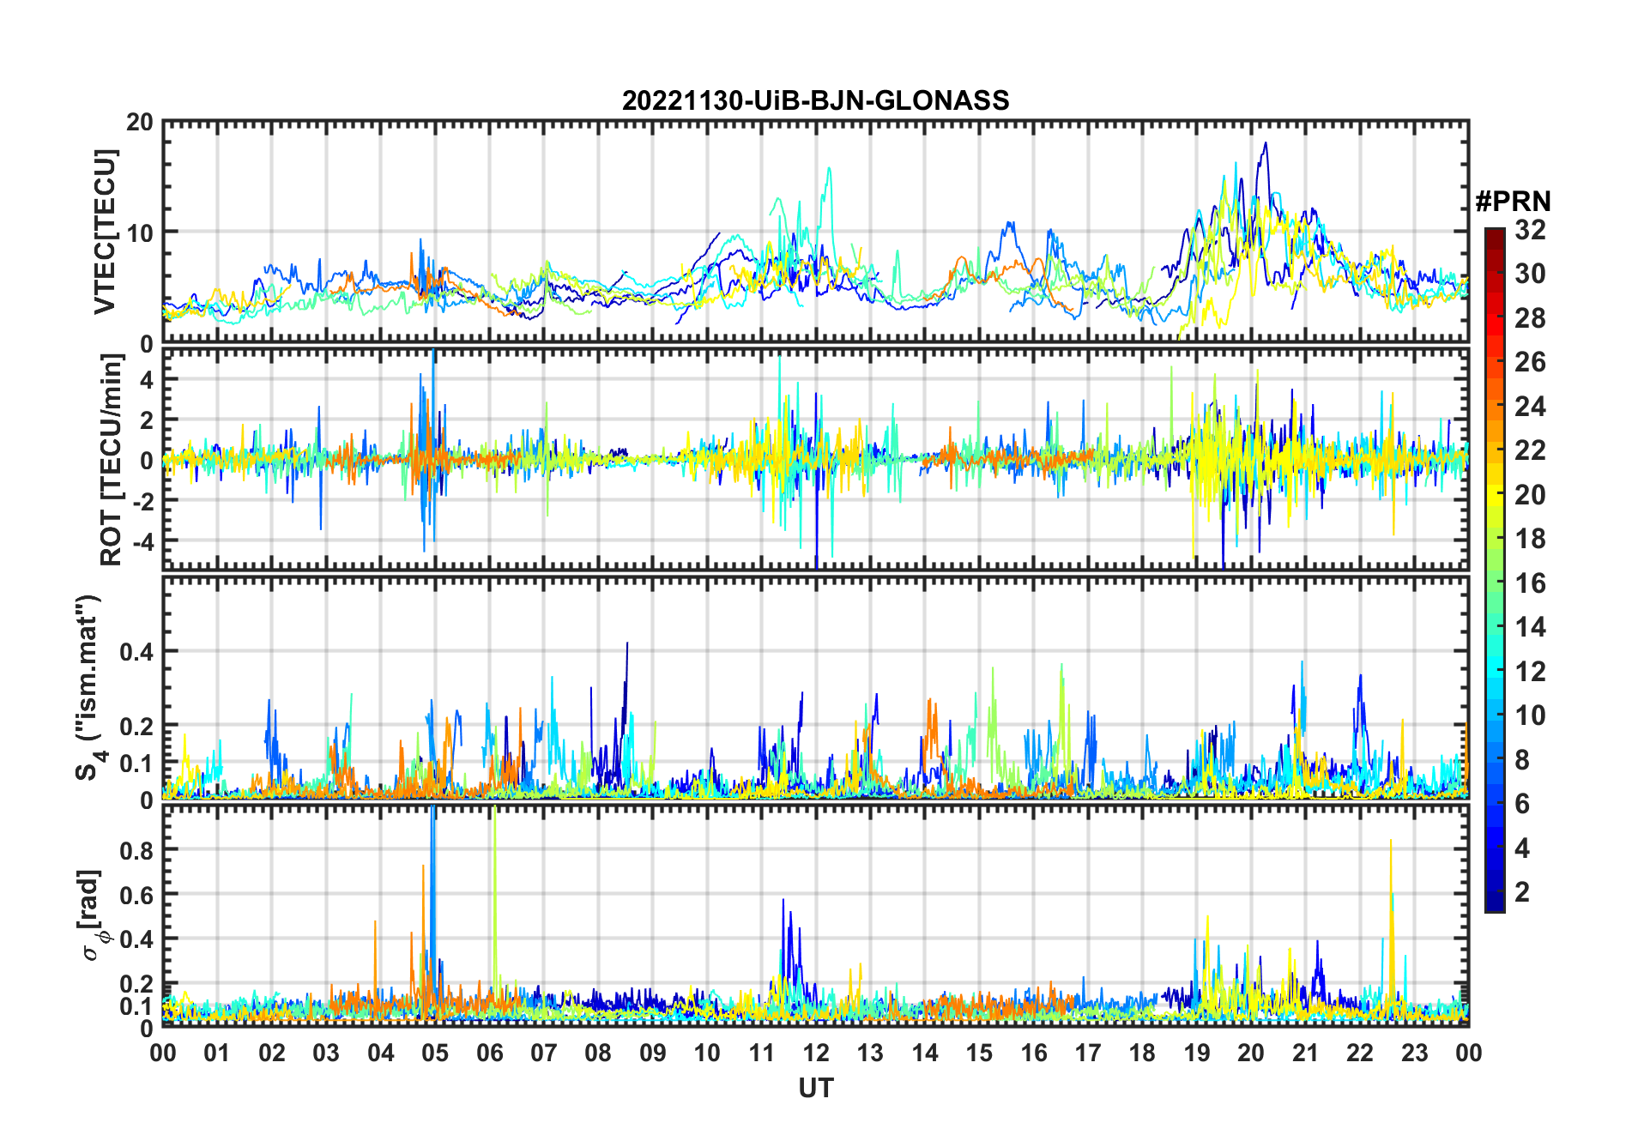Click the x-axis tick label 23

1414,1053
